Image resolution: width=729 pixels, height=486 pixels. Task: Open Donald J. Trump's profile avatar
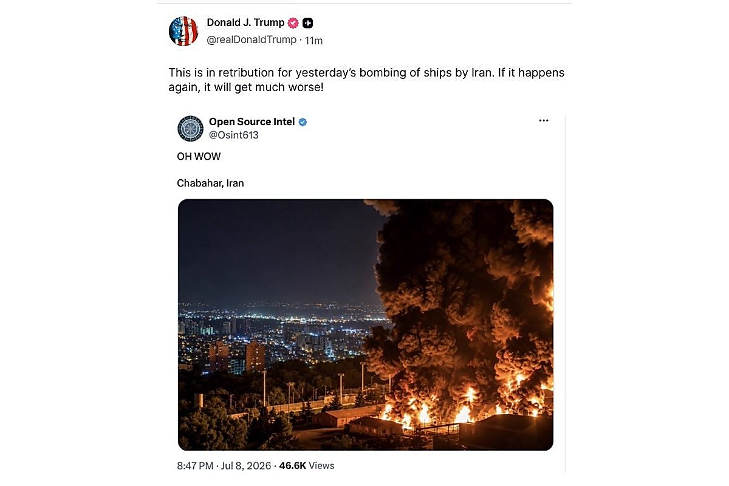[183, 32]
